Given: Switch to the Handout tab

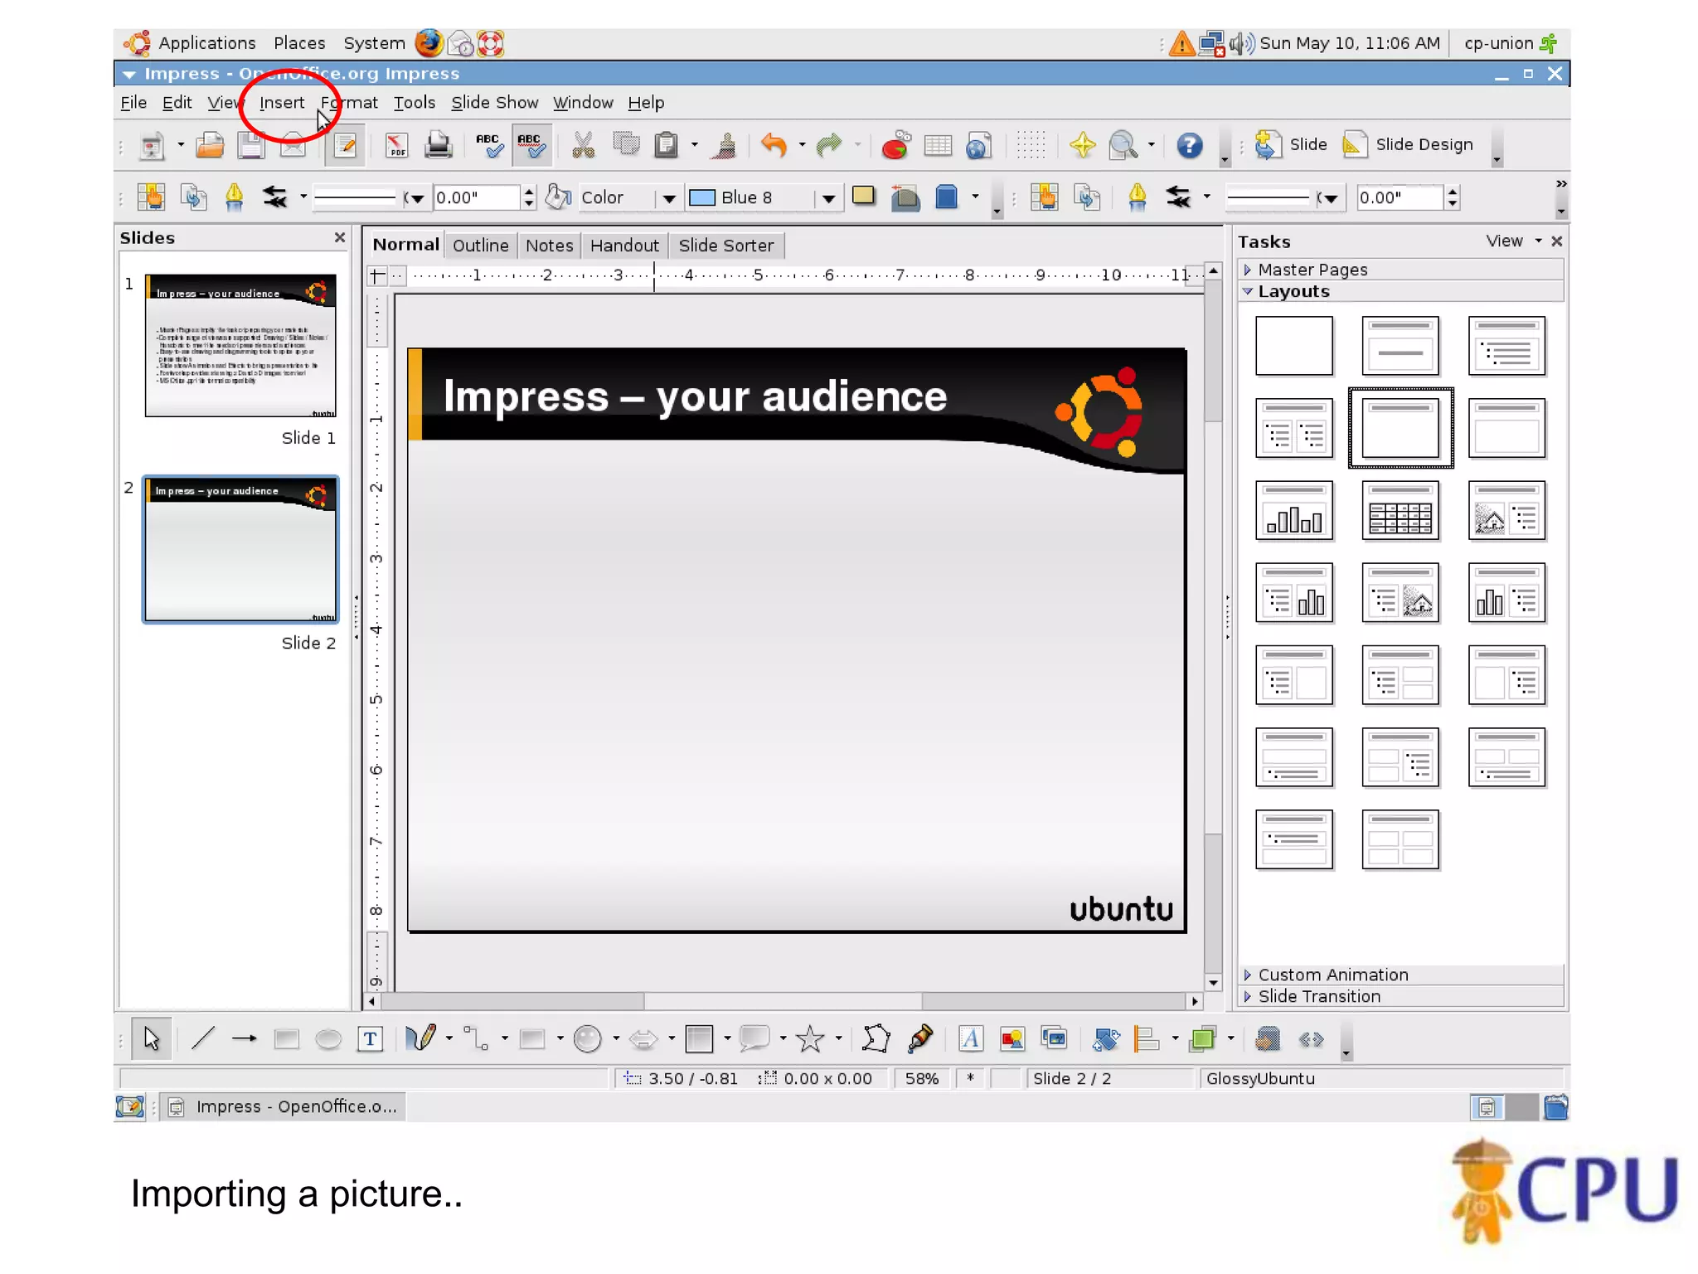Looking at the screenshot, I should point(624,246).
